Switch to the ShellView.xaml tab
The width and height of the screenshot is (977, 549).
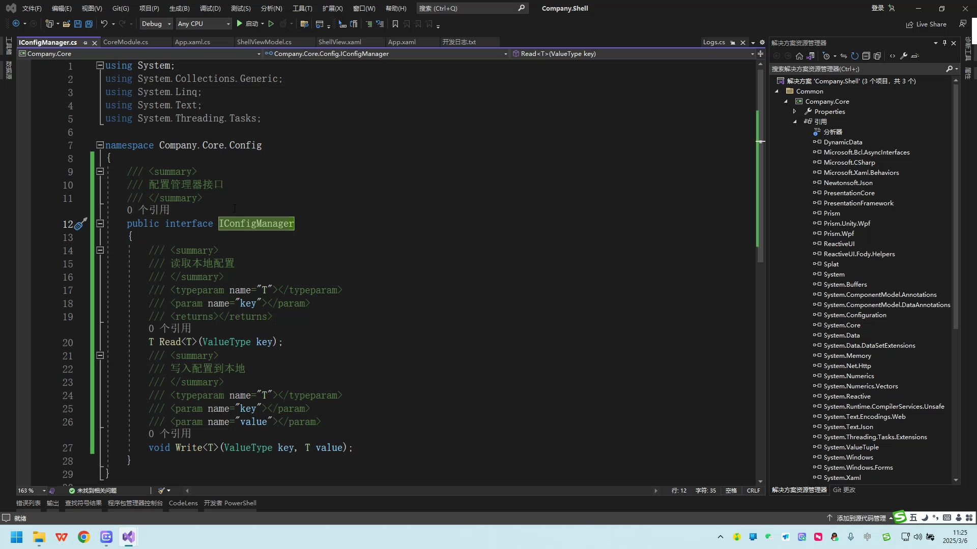(x=339, y=42)
